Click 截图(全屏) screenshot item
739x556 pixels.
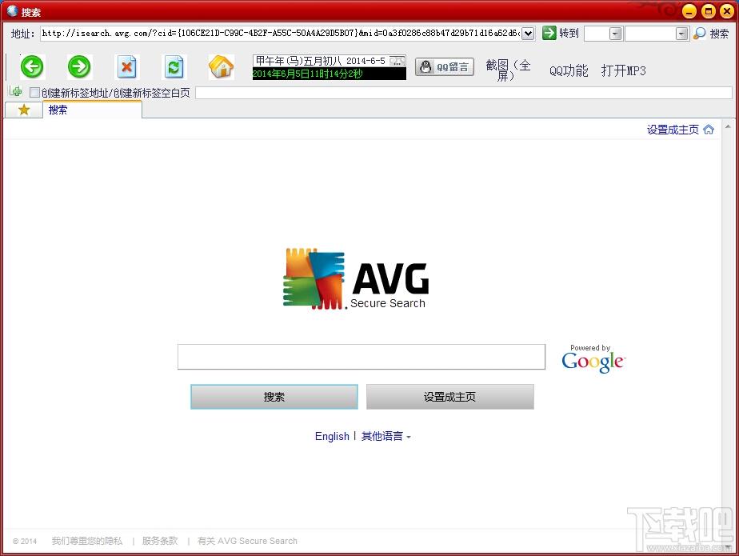click(508, 70)
